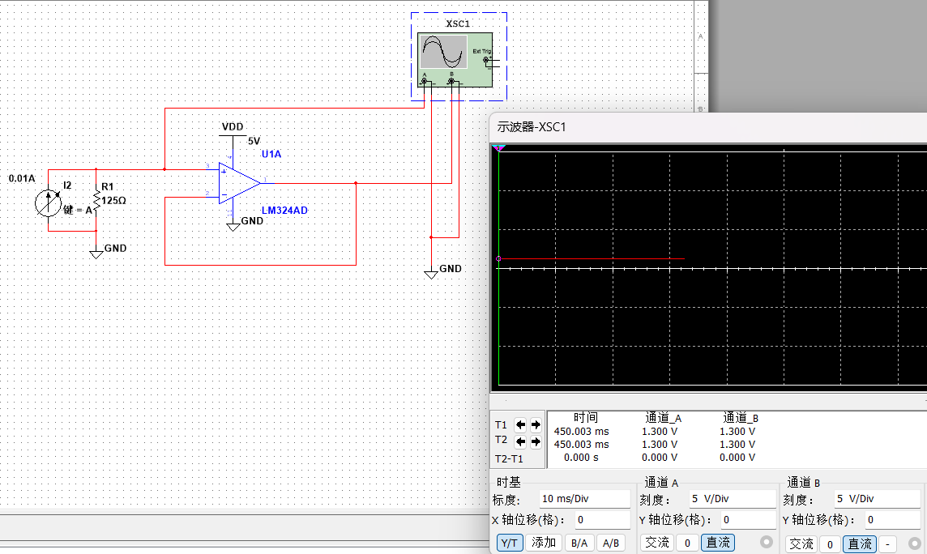This screenshot has height=554, width=927.
Task: Select the U1A op-amp triangle symbol
Action: pos(239,183)
